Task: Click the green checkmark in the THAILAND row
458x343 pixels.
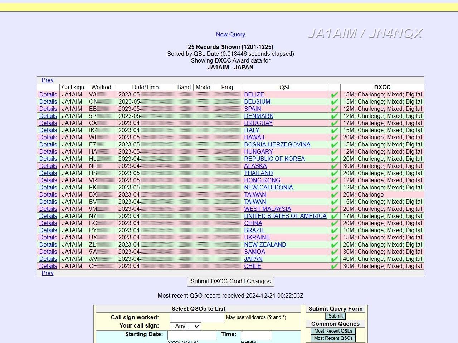Action: coord(335,173)
